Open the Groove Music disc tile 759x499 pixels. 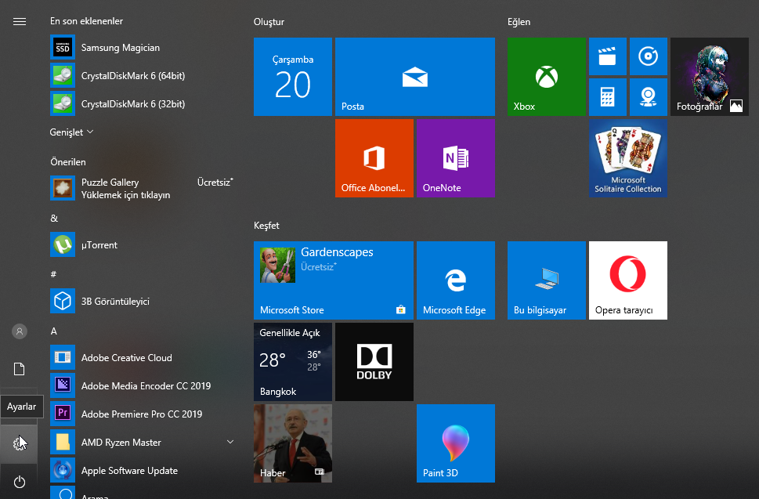click(648, 56)
